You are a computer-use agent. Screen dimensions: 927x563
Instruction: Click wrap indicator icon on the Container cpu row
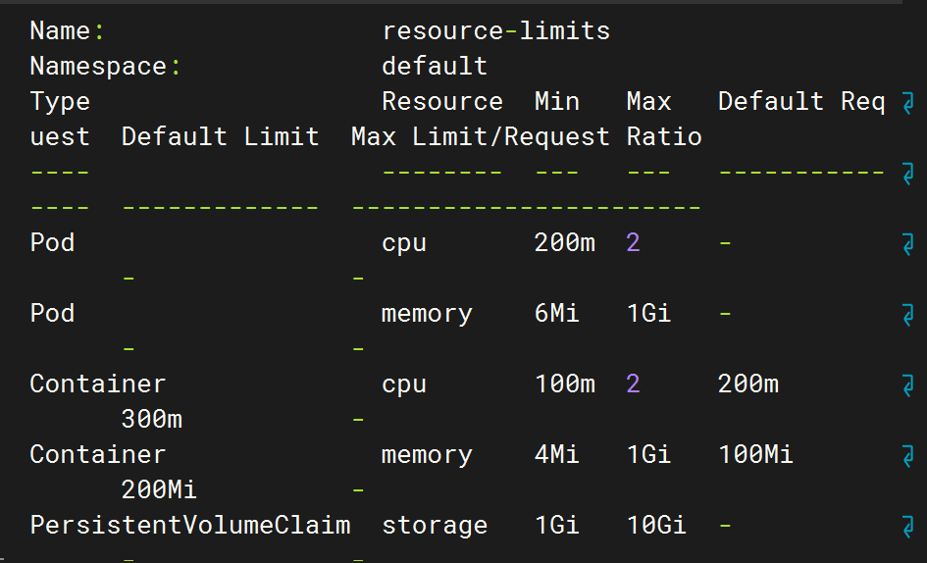(x=906, y=384)
